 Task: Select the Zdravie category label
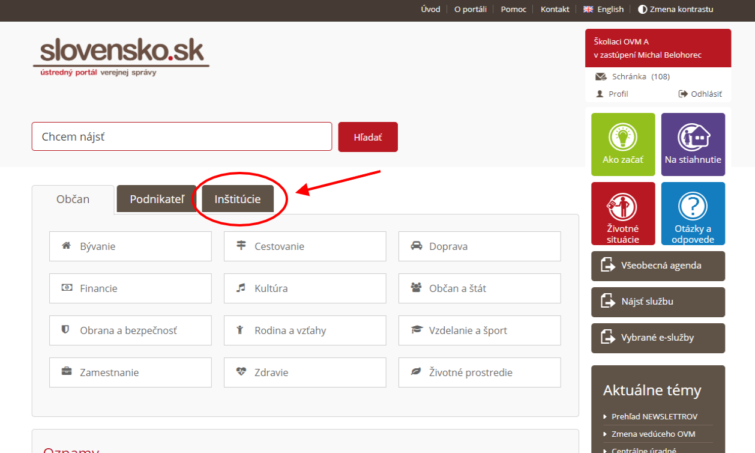(x=271, y=372)
